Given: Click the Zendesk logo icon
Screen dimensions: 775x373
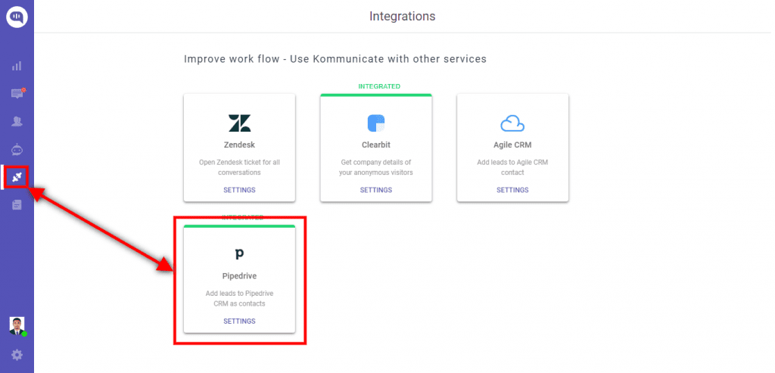Looking at the screenshot, I should point(239,123).
